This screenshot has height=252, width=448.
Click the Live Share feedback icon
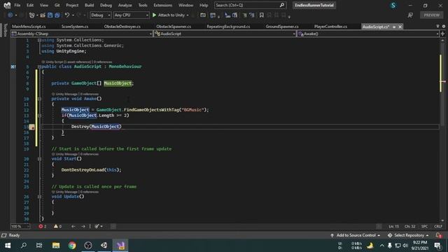[410, 15]
